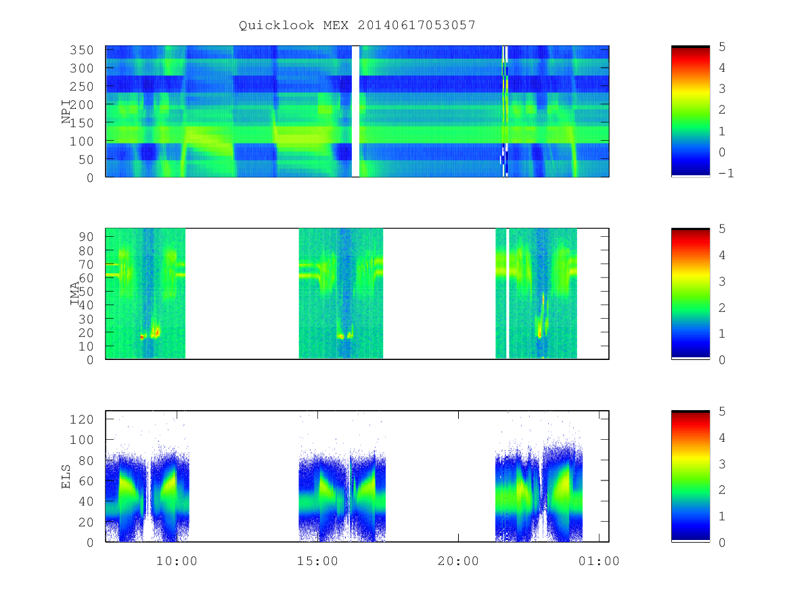Click the 01:00 time tick label

point(599,561)
